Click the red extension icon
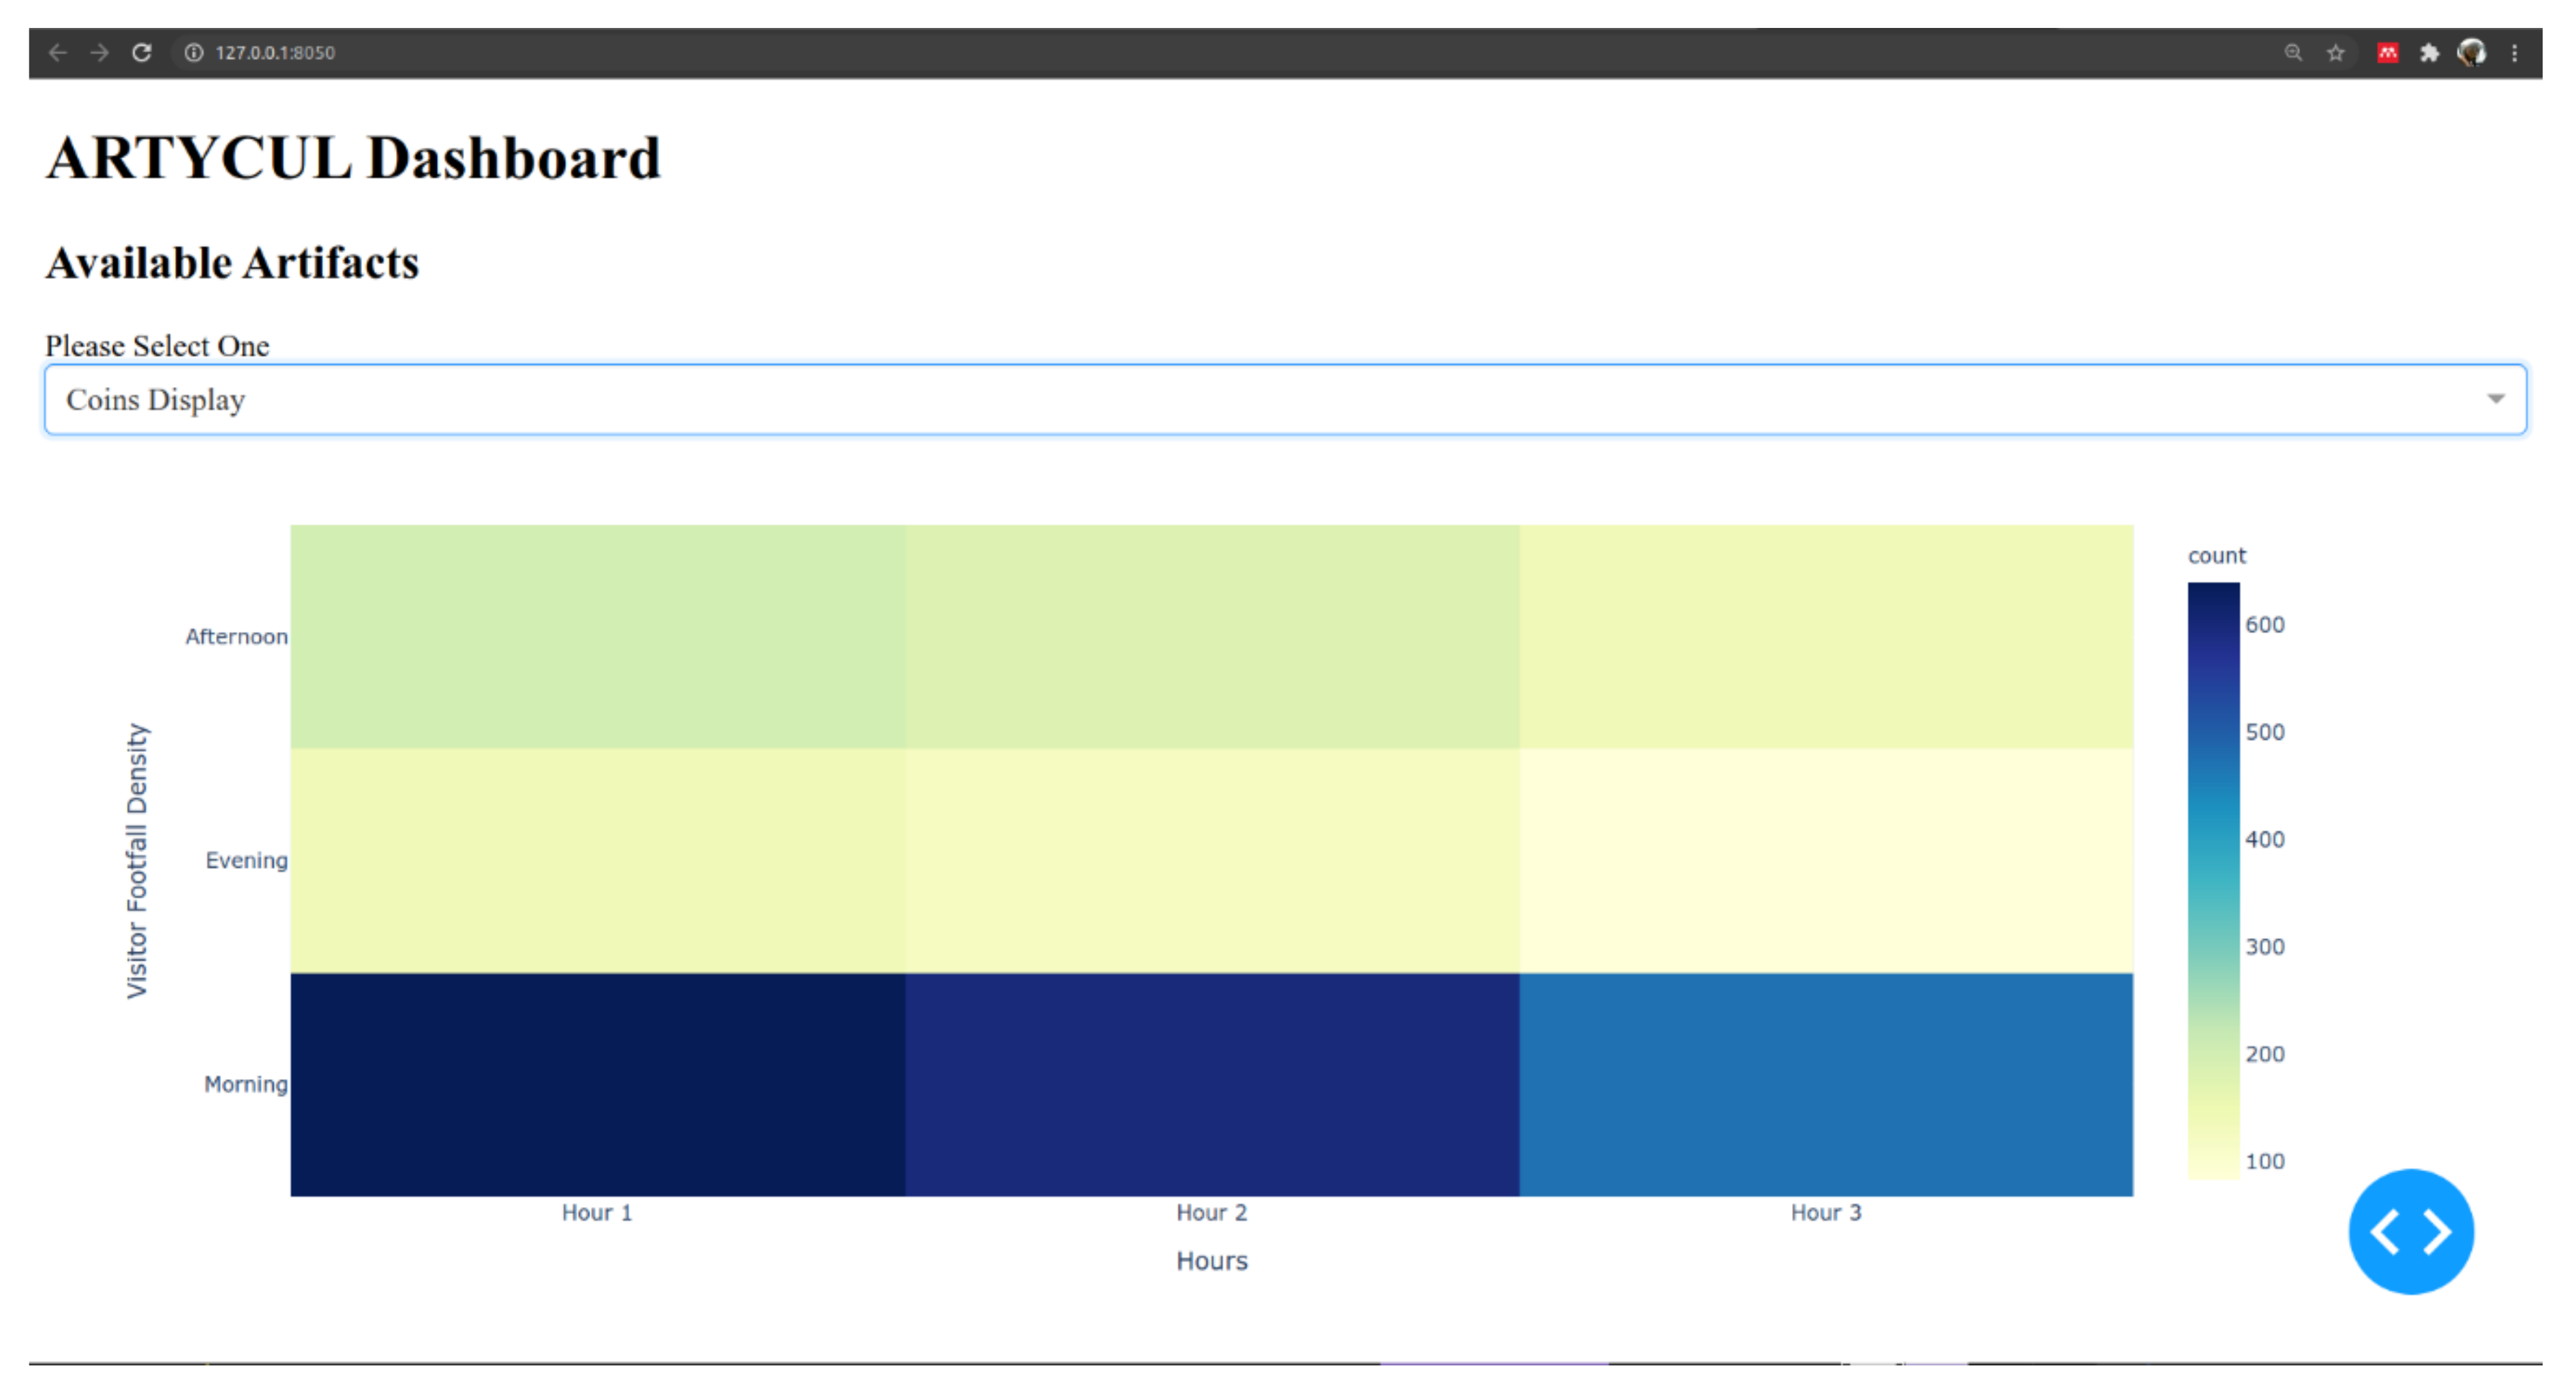 (x=2387, y=52)
